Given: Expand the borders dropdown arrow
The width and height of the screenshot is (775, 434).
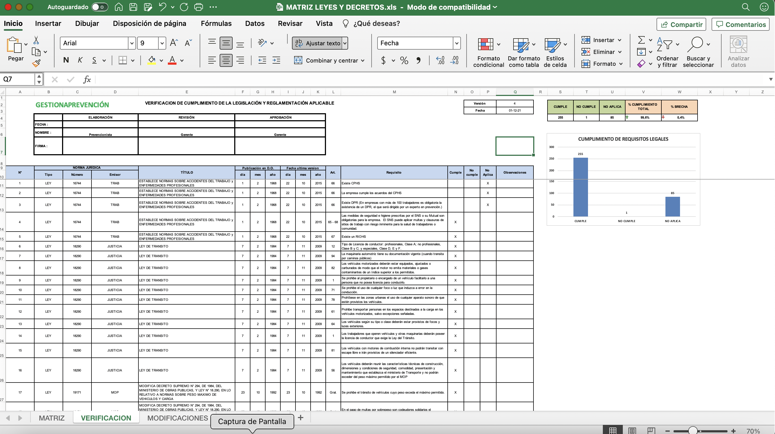Looking at the screenshot, I should coord(133,60).
